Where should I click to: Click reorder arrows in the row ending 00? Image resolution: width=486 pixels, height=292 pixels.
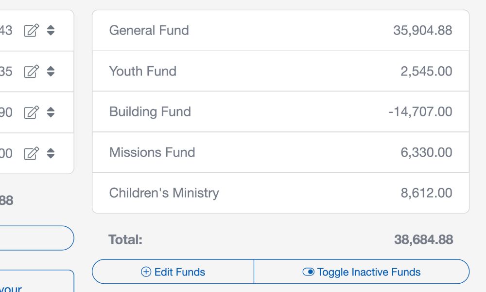pos(51,153)
